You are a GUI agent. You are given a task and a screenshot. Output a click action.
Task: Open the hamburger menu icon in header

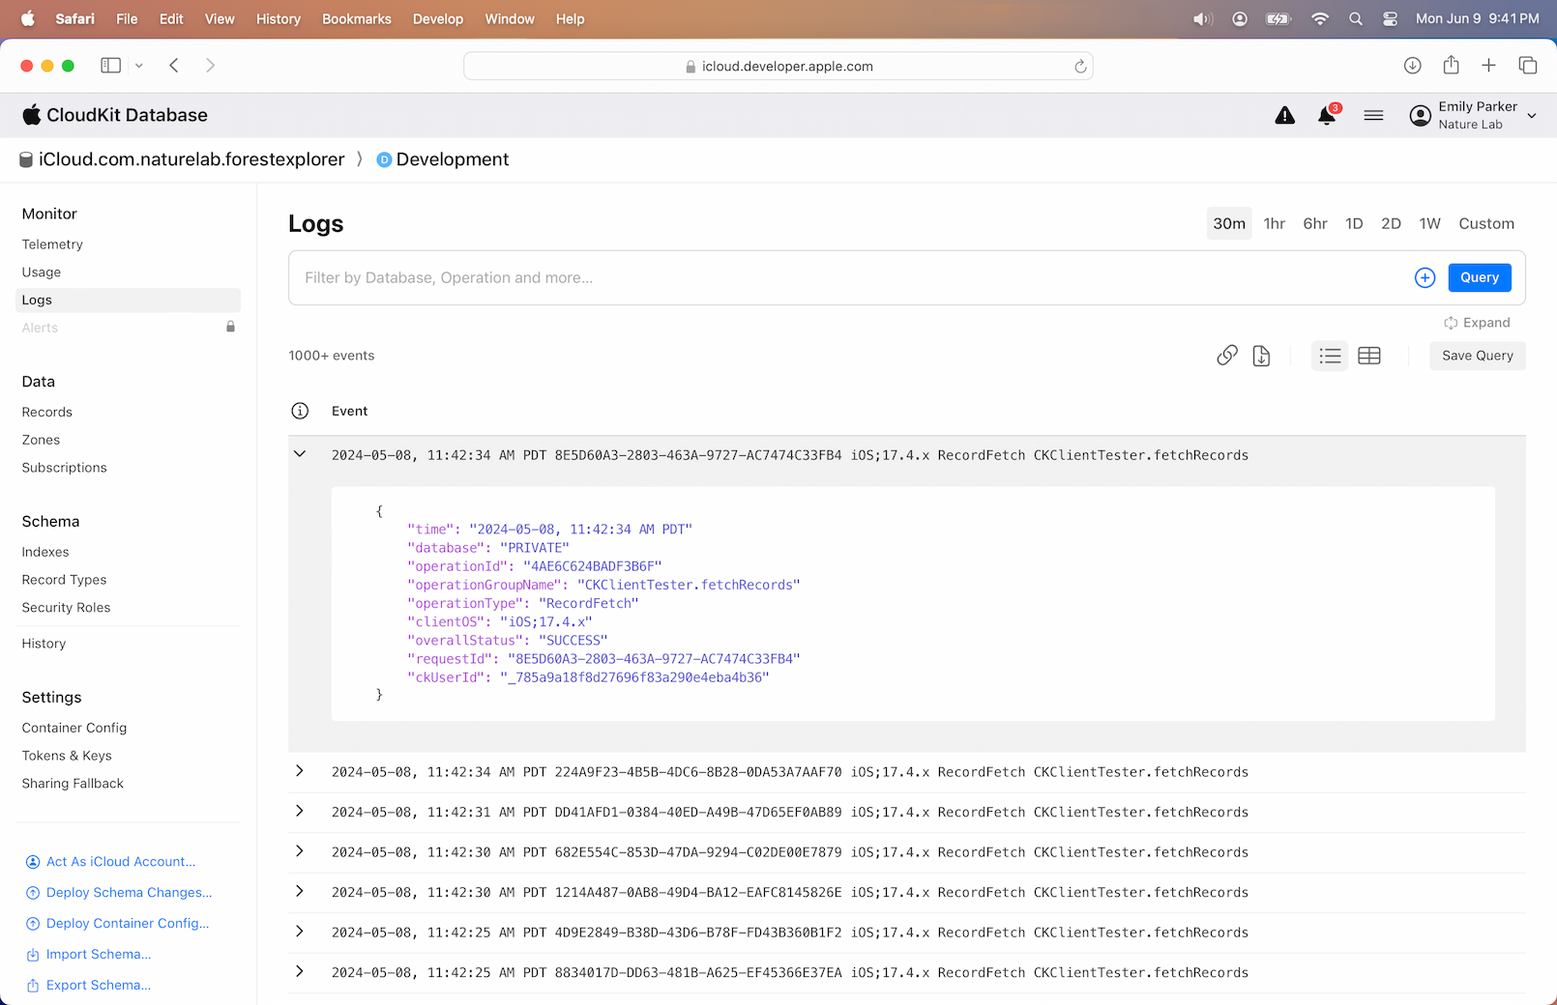[1373, 116]
